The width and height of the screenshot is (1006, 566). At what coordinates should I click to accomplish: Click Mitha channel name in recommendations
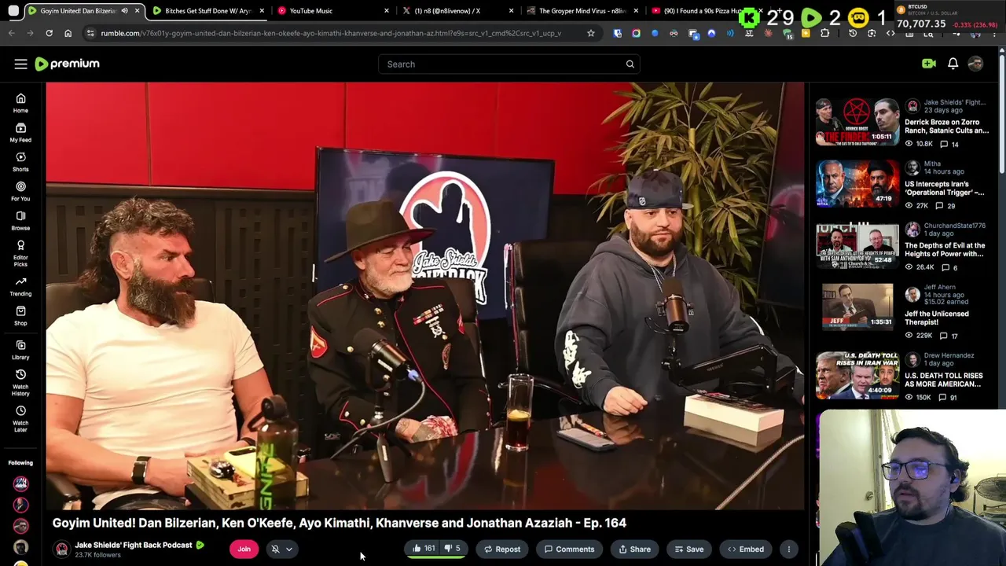pyautogui.click(x=932, y=164)
